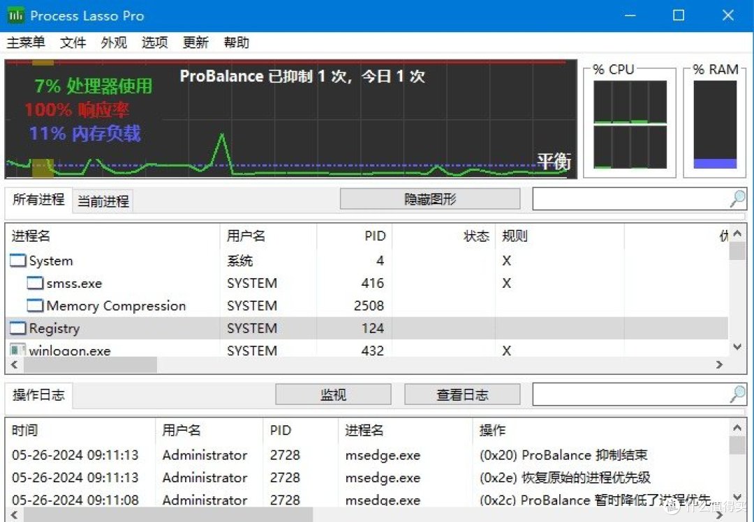Select the 所有进程 tab

38,199
